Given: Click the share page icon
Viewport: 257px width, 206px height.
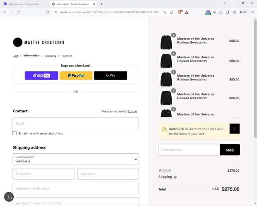Looking at the screenshot, I should click(171, 12).
